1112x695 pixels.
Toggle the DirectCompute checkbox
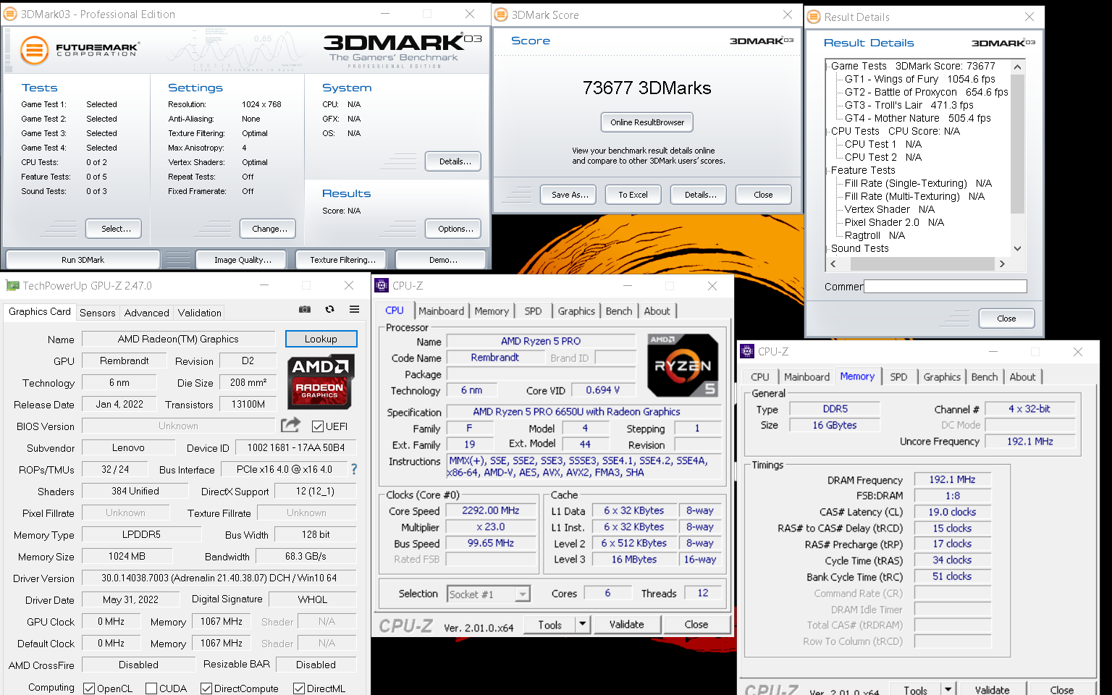pyautogui.click(x=206, y=688)
